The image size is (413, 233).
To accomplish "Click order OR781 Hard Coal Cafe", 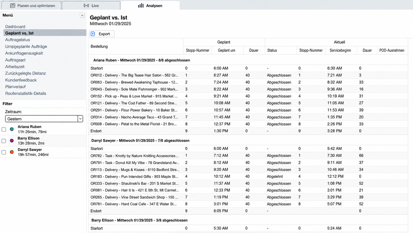I will click(x=133, y=204).
